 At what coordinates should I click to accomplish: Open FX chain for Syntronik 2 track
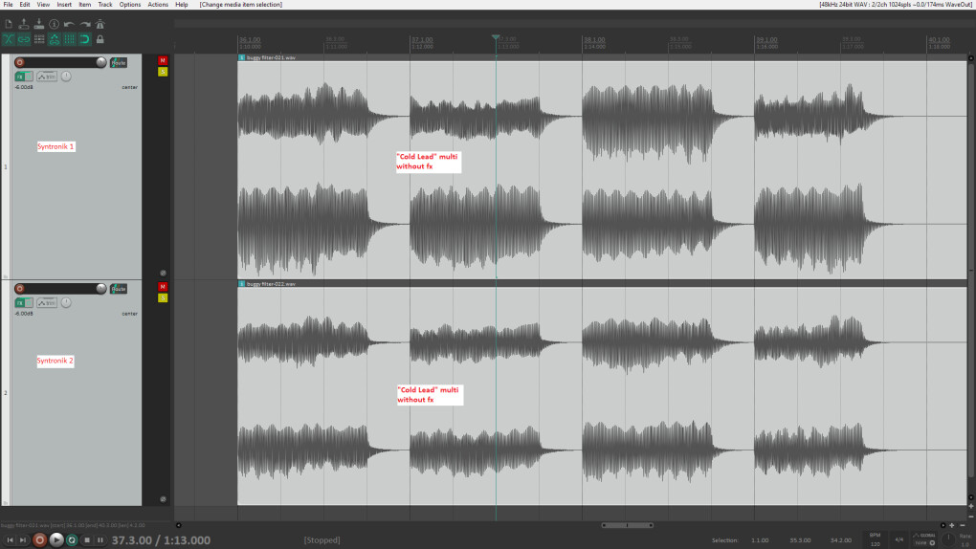(x=20, y=302)
